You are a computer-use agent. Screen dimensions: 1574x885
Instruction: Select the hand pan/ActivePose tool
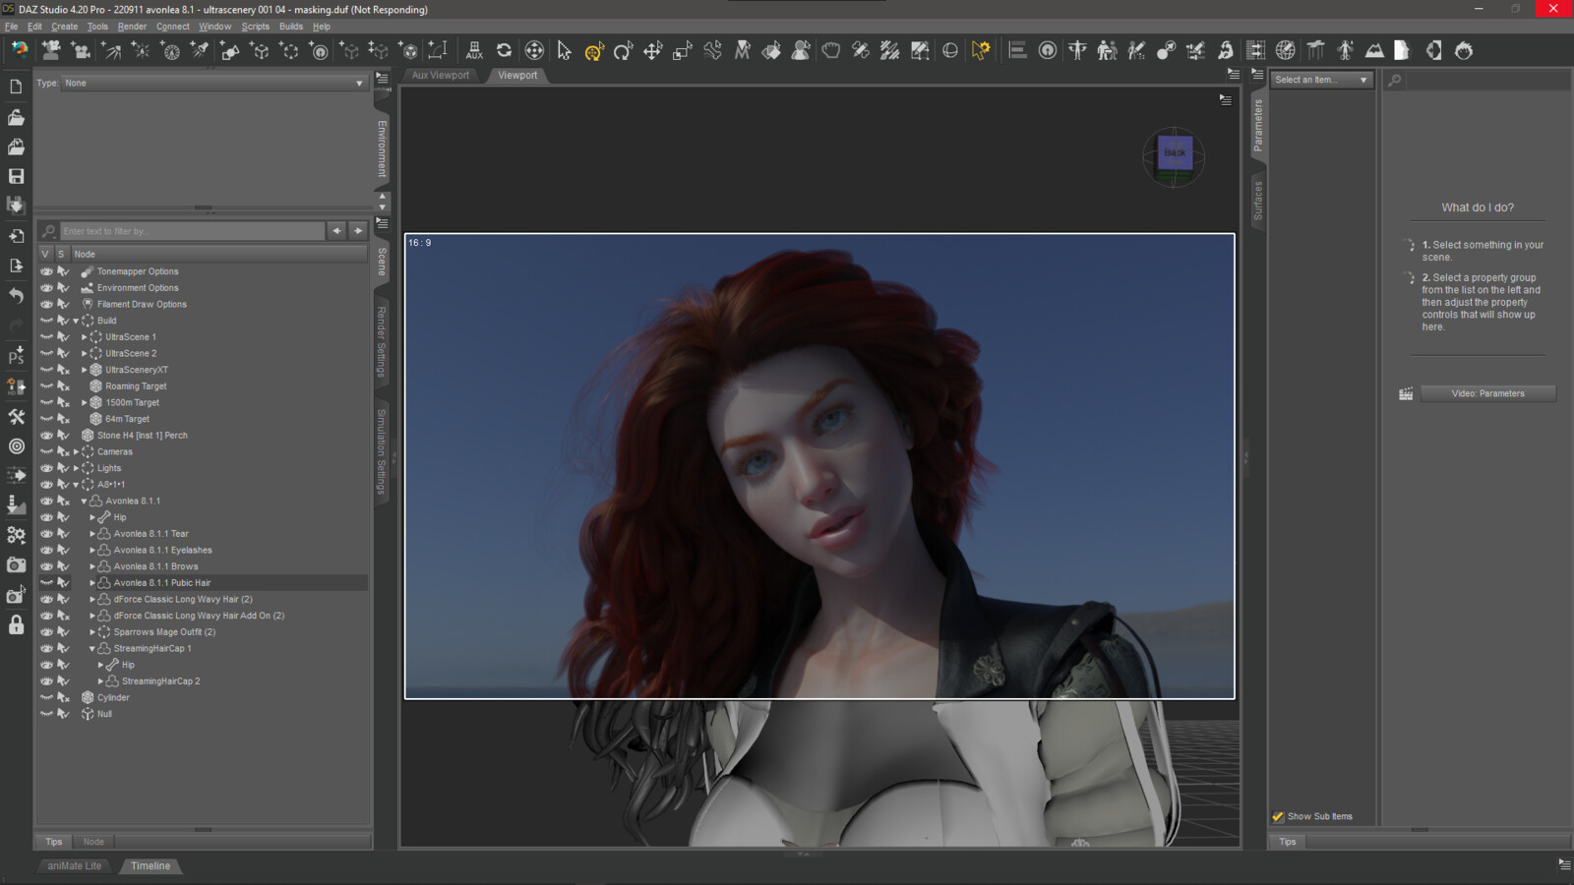point(831,50)
